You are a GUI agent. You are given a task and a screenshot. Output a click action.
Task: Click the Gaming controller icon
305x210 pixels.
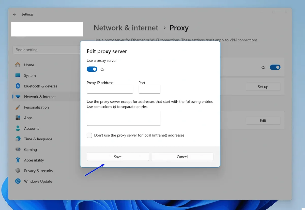point(18,149)
